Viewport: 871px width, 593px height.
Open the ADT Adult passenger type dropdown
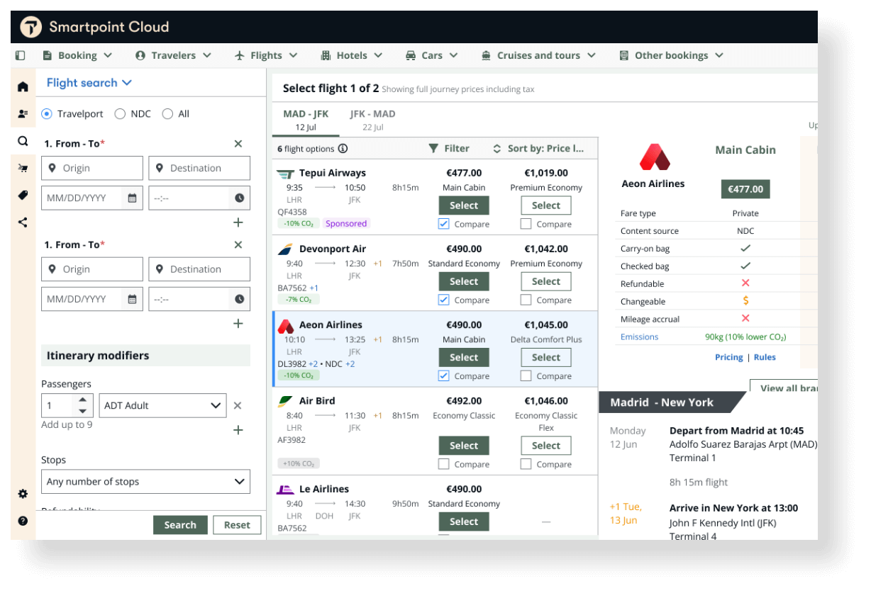pos(162,405)
